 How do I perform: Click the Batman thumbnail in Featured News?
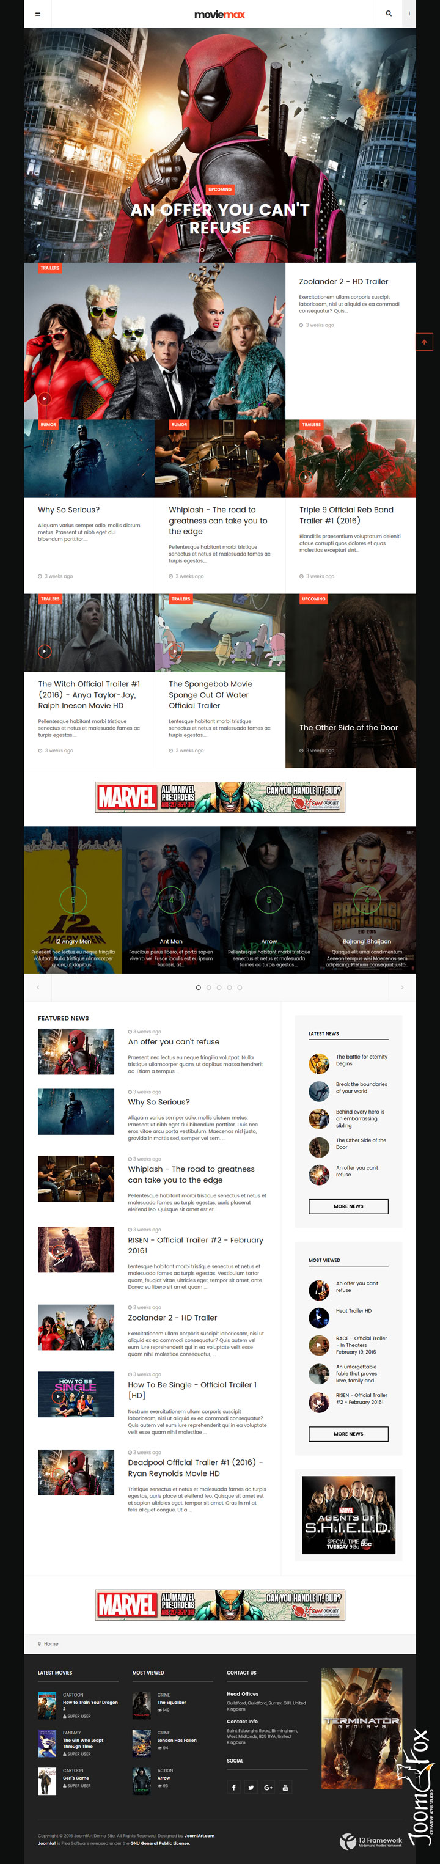76,1112
